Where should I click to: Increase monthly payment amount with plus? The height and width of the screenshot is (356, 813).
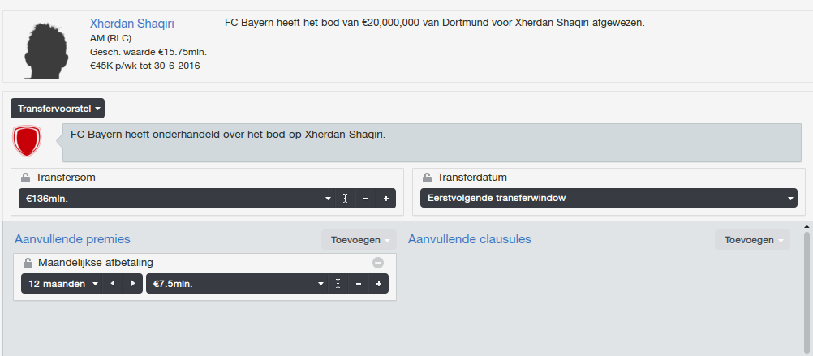click(378, 284)
